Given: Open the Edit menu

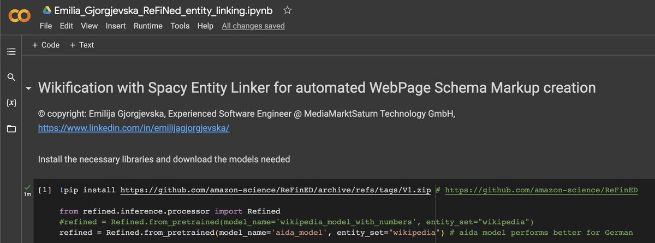Looking at the screenshot, I should click(x=67, y=26).
